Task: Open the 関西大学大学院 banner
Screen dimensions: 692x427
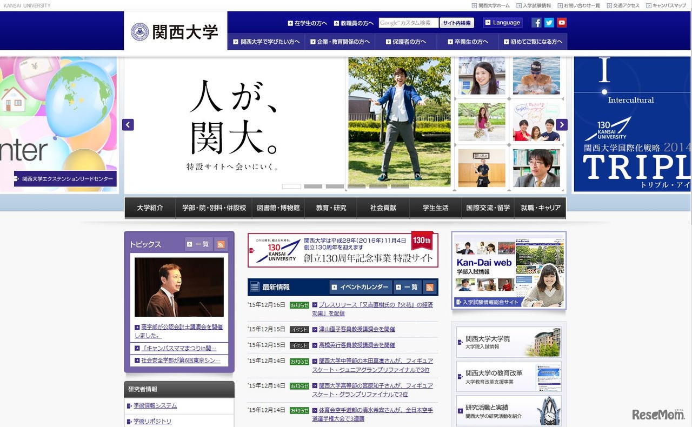Action: (509, 342)
